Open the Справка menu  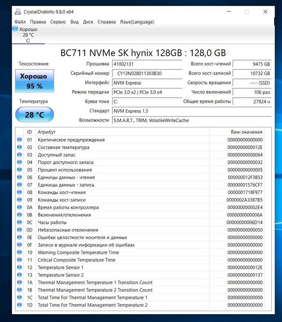106,22
